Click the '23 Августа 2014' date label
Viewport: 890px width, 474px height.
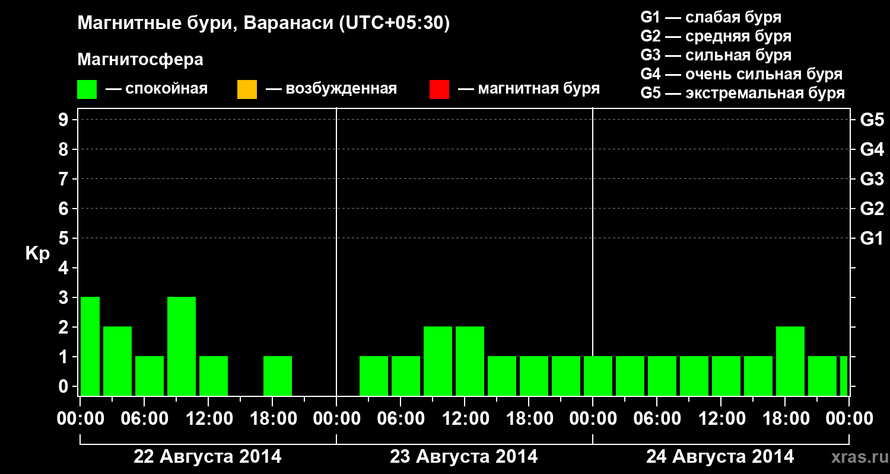click(464, 457)
